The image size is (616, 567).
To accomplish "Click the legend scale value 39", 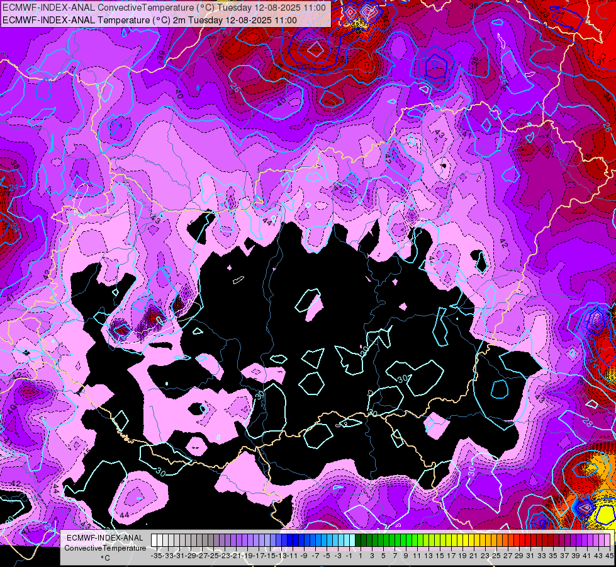I will click(576, 556).
